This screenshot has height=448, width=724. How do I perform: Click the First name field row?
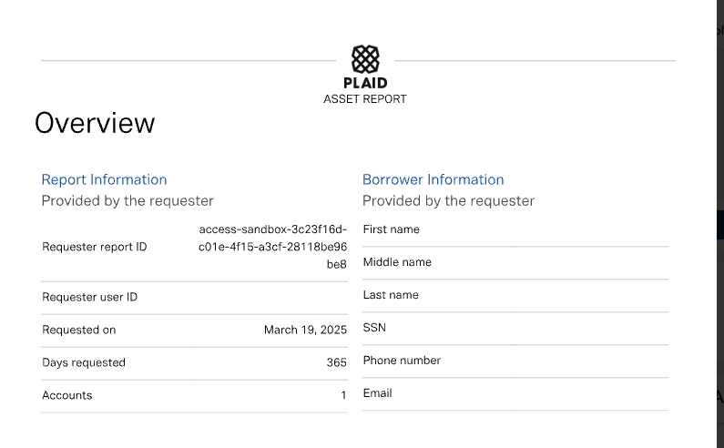515,230
